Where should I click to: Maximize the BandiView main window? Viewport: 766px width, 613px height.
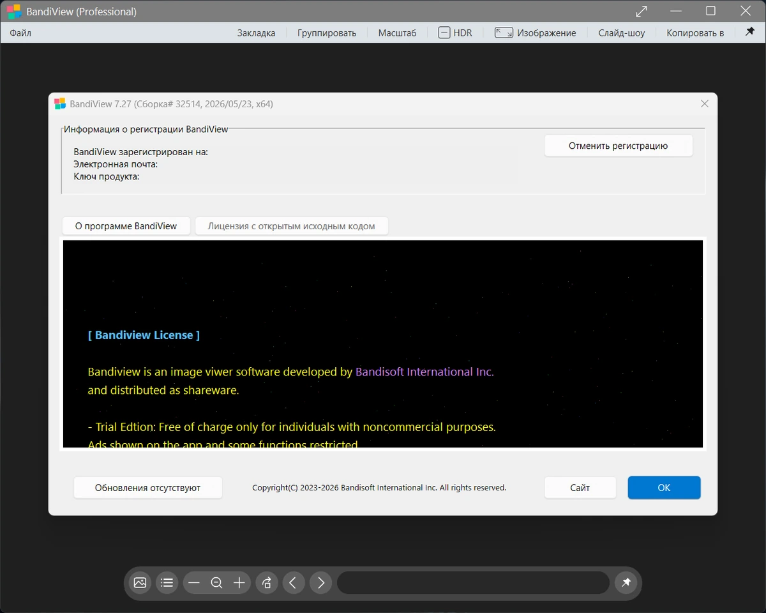pyautogui.click(x=710, y=11)
